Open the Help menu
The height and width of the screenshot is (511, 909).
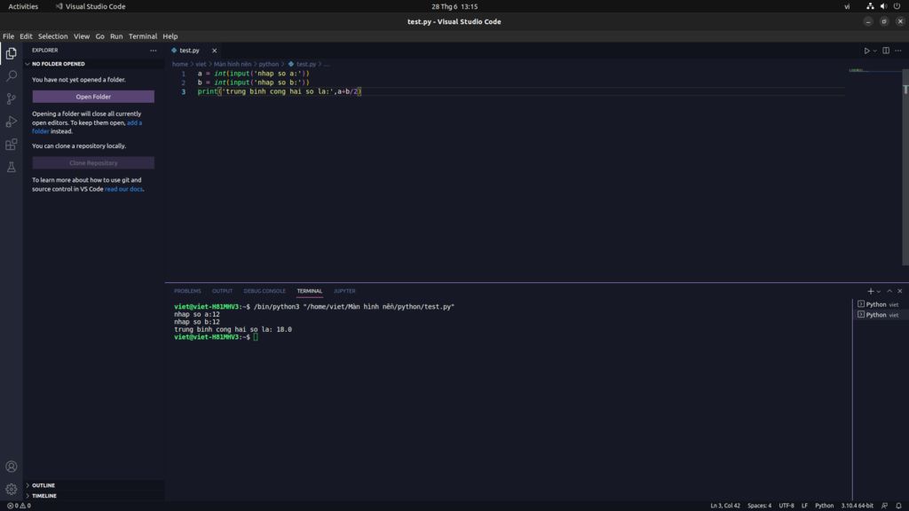170,35
